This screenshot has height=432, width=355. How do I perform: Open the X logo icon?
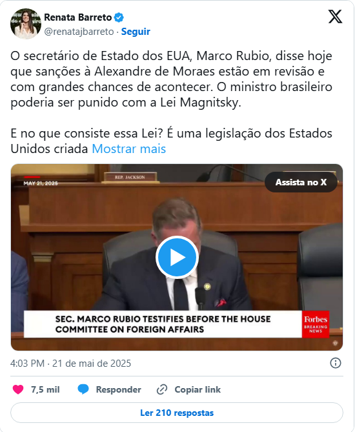(335, 17)
